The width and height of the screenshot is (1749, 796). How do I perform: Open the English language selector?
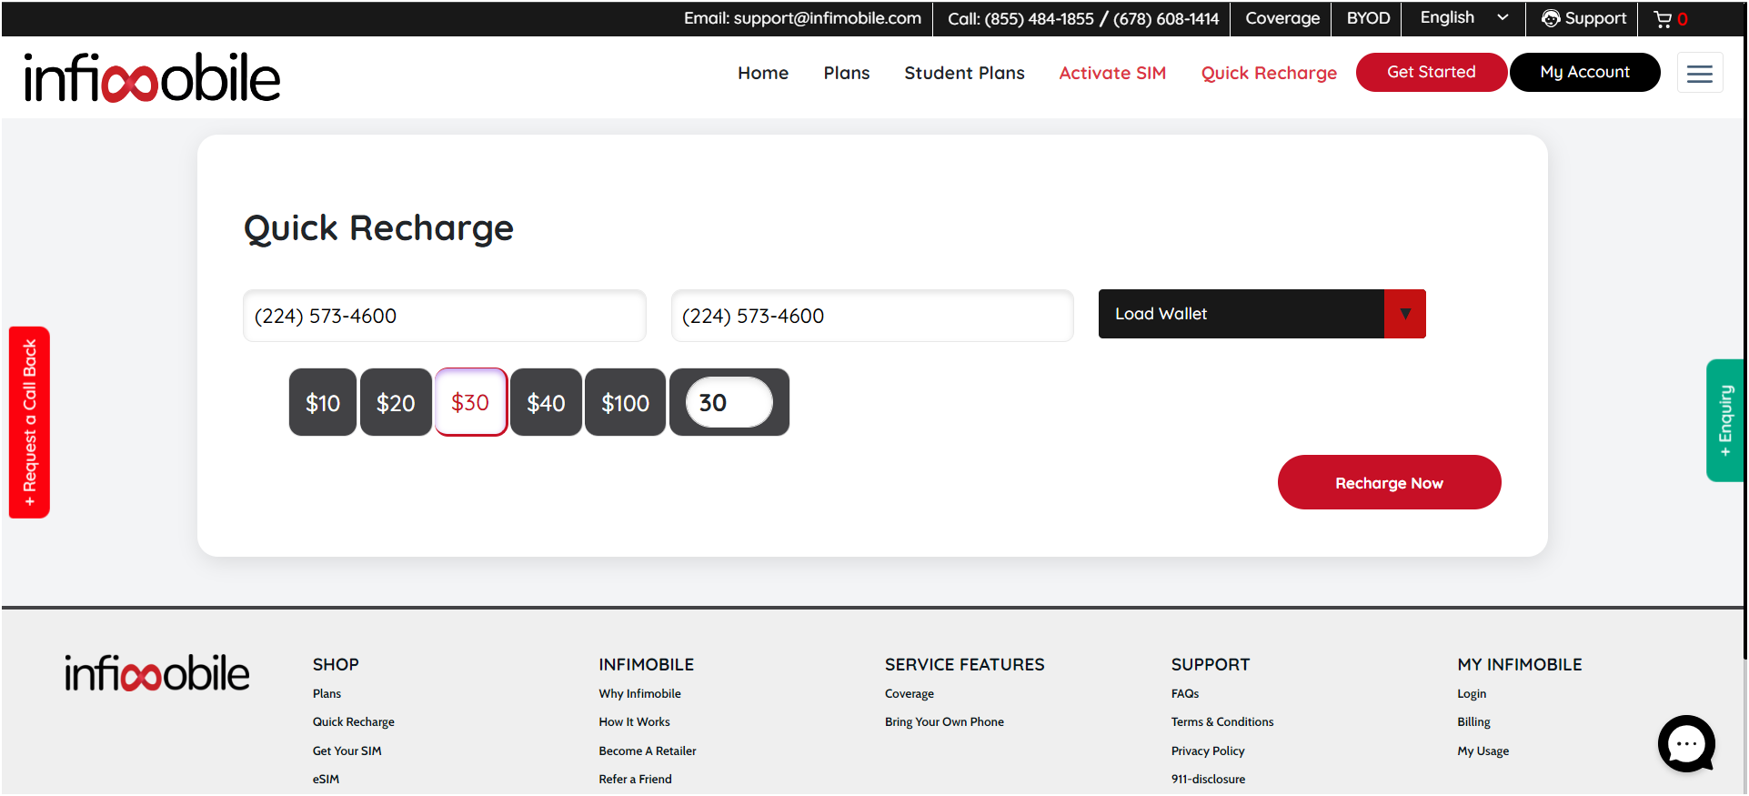[1463, 18]
